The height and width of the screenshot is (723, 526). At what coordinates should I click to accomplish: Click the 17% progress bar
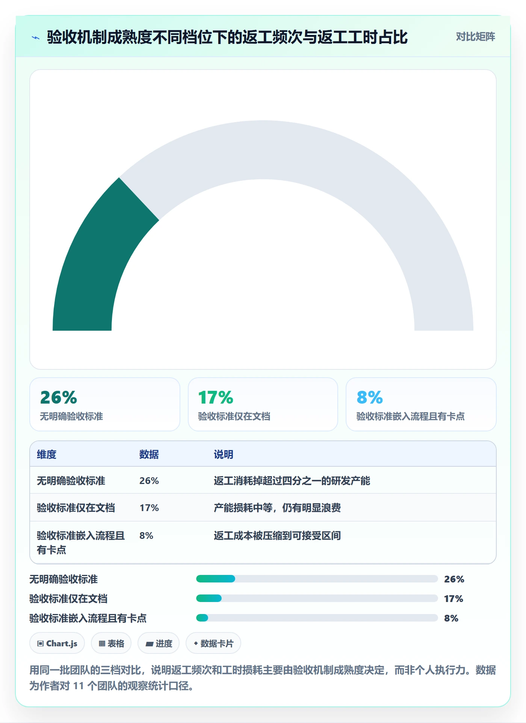pos(317,598)
